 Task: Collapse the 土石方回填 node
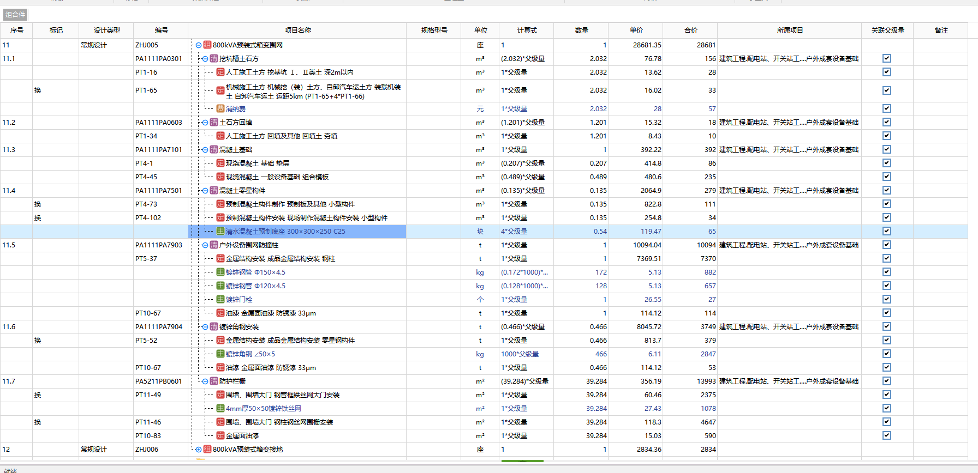click(205, 123)
